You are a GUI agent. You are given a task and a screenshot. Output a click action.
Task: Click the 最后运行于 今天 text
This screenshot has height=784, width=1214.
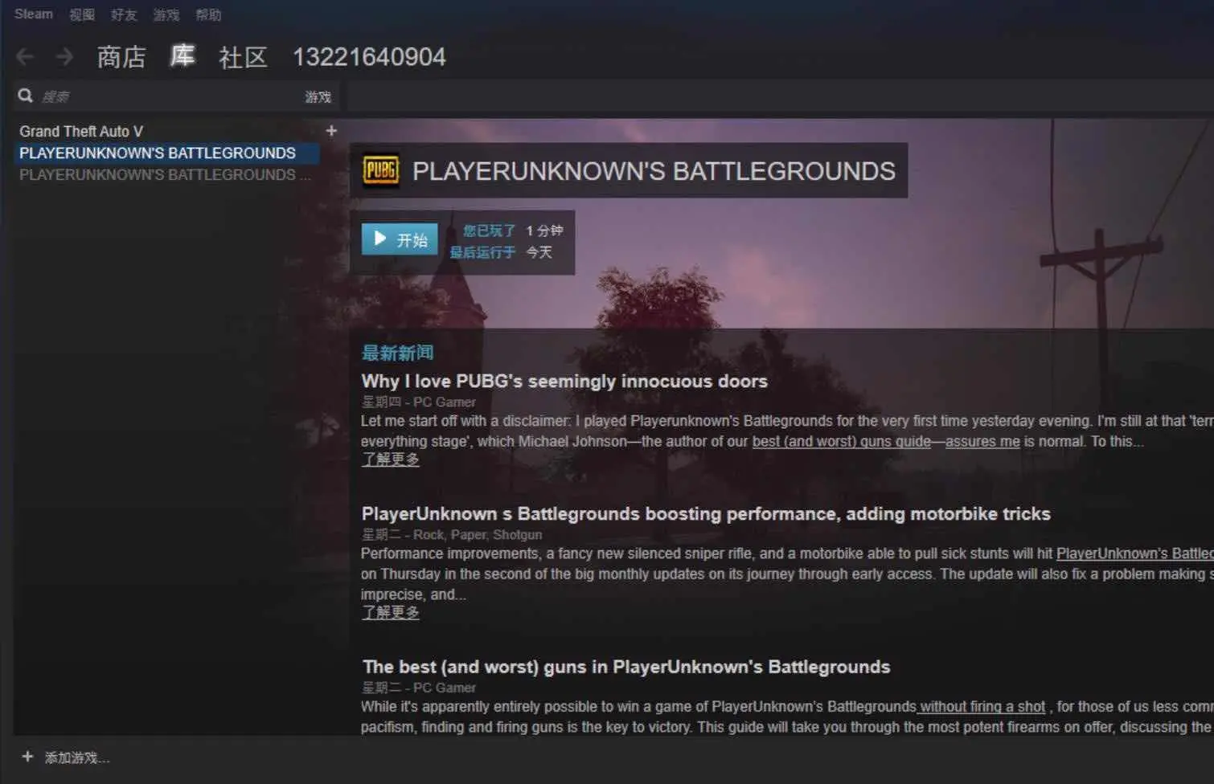pyautogui.click(x=501, y=252)
